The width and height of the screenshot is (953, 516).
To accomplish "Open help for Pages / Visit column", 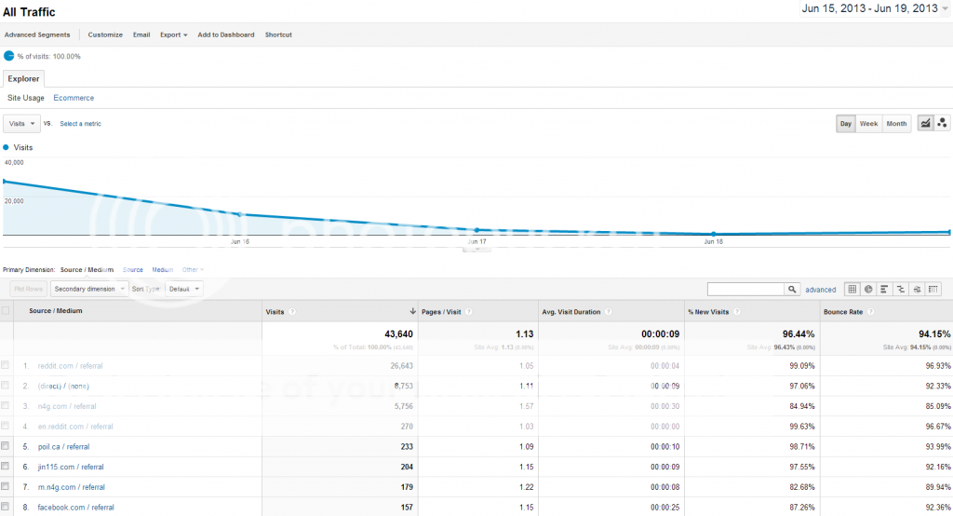I will tap(469, 311).
